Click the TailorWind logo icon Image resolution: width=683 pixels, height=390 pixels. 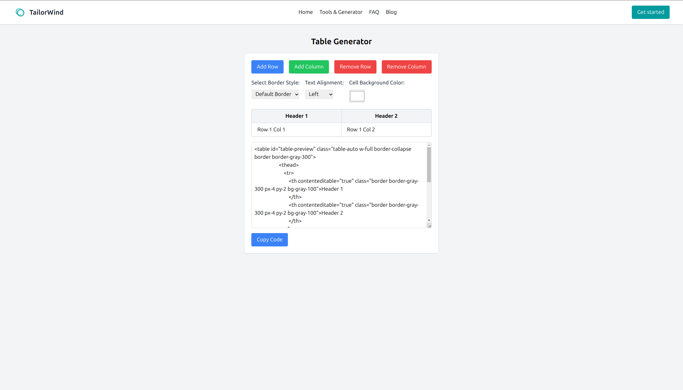click(19, 12)
